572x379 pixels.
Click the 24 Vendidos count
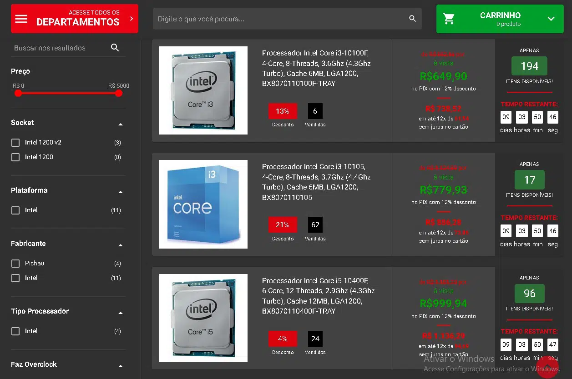(x=315, y=338)
